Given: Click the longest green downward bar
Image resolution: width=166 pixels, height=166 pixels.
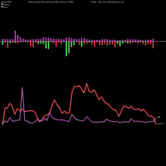Looking at the screenshot, I should pyautogui.click(x=66, y=49).
